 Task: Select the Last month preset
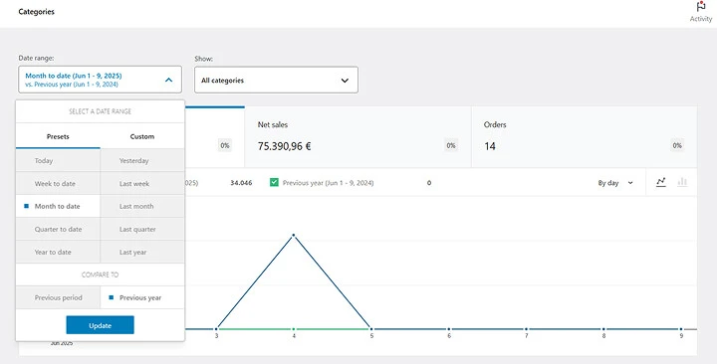142,206
